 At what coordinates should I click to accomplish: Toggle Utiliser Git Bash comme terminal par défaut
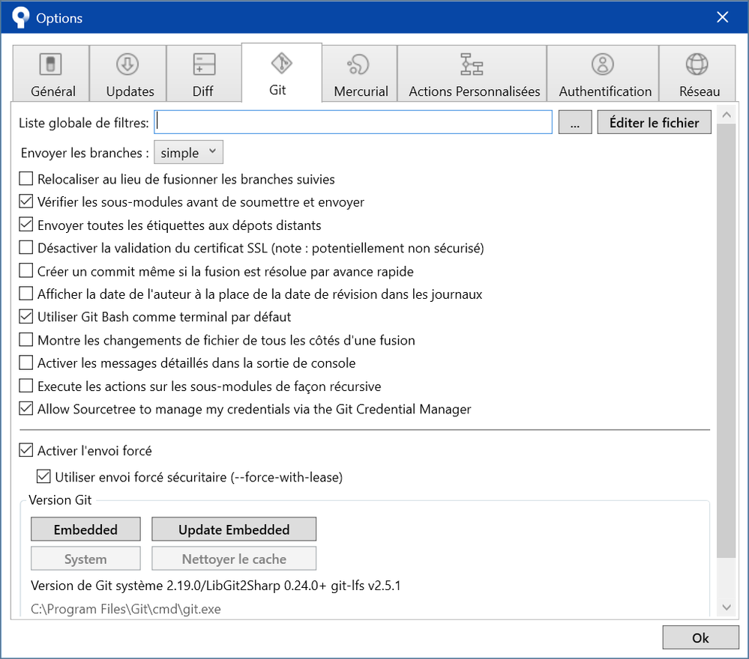point(25,317)
